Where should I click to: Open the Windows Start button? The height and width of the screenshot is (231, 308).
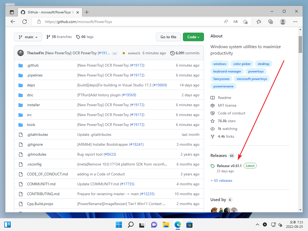coord(119,225)
